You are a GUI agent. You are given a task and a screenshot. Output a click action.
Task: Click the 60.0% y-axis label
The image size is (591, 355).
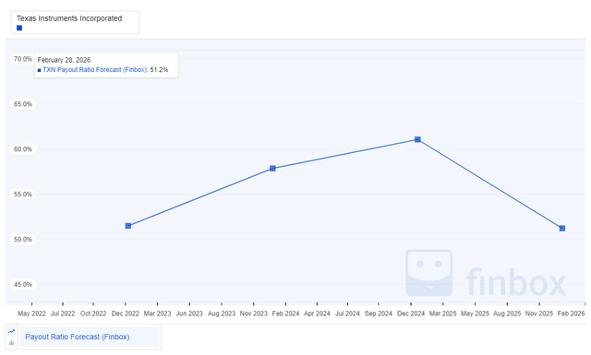click(22, 149)
